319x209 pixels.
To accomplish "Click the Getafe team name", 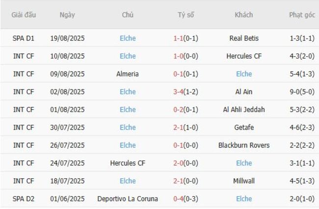I will coord(244,127).
